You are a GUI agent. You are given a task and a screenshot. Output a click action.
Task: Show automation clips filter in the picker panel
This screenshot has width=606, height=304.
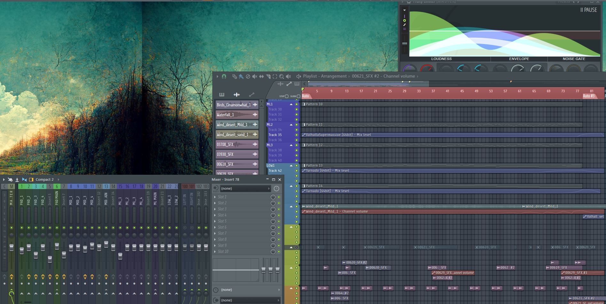(x=252, y=95)
